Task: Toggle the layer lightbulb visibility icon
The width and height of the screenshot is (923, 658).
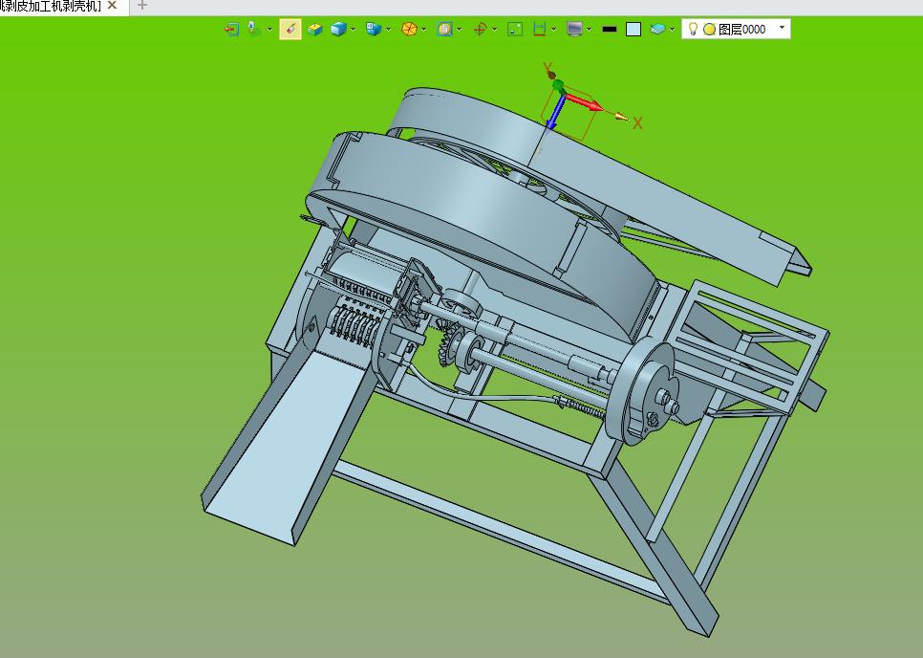Action: (693, 29)
